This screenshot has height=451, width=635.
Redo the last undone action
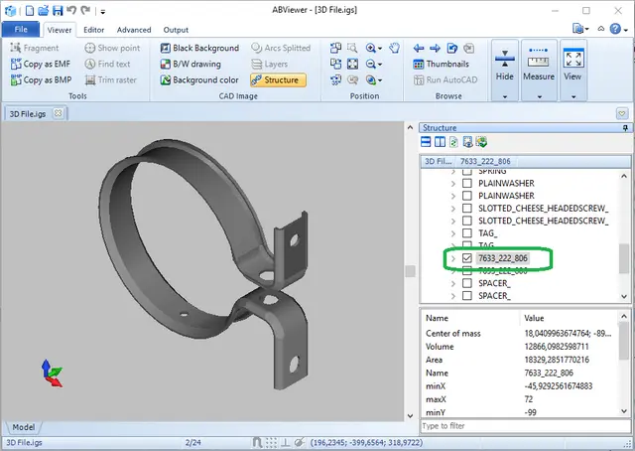[85, 10]
